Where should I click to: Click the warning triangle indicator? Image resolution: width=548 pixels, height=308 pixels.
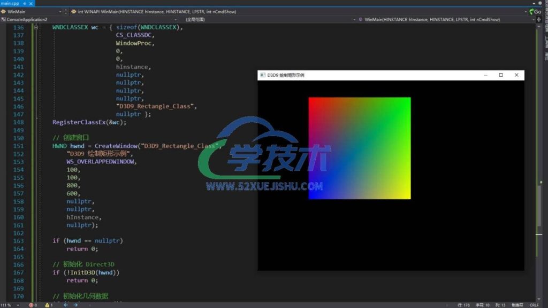47,305
